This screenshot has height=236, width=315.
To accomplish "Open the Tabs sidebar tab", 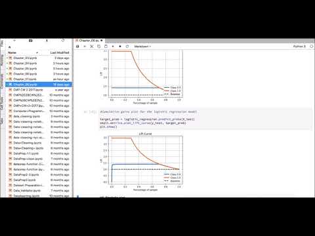I will (2, 121).
